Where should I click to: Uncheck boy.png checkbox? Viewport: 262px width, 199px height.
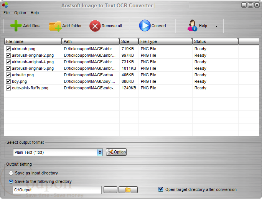point(8,81)
